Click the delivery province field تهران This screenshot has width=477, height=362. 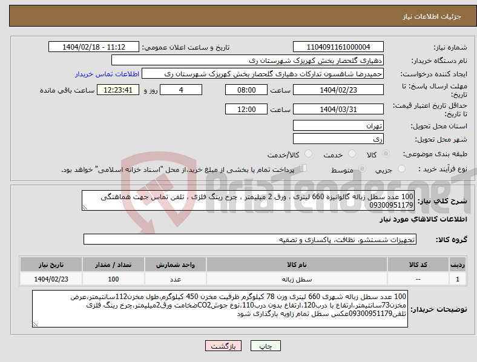tap(338, 125)
